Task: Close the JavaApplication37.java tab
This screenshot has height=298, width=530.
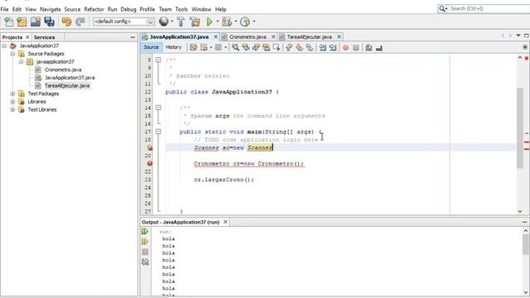Action: [x=215, y=36]
